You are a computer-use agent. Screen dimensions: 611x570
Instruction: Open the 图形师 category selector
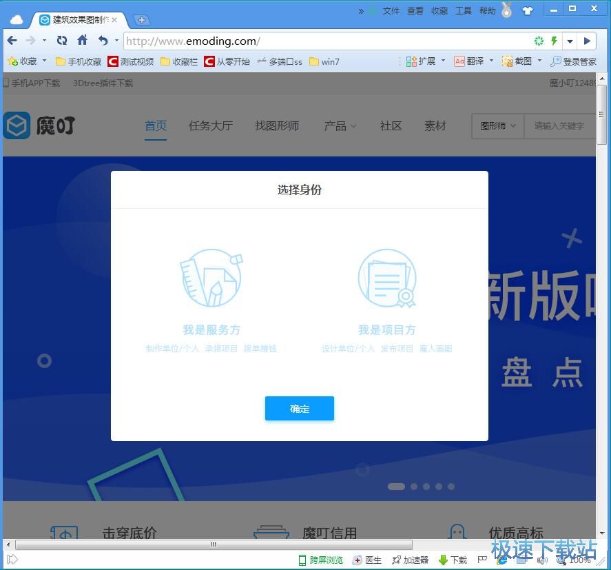click(496, 126)
